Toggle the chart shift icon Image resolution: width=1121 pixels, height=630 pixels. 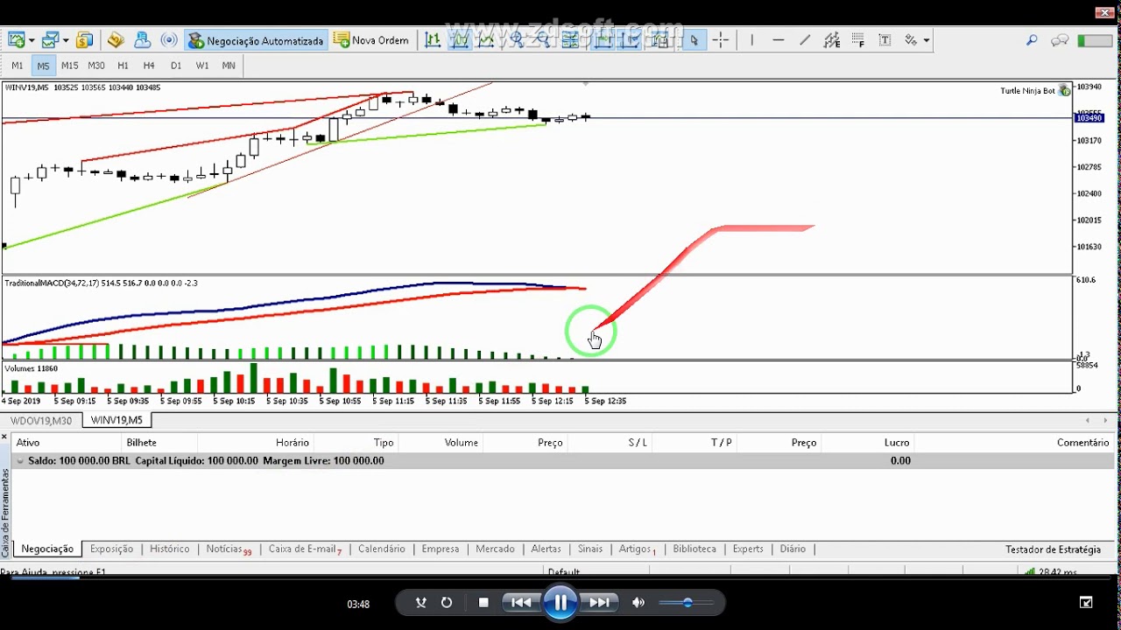click(x=629, y=40)
